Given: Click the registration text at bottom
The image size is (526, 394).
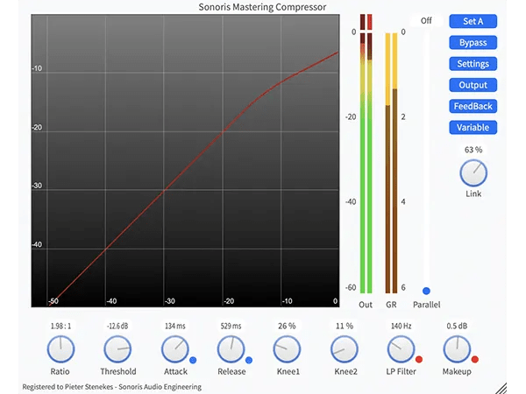Looking at the screenshot, I should tap(112, 387).
